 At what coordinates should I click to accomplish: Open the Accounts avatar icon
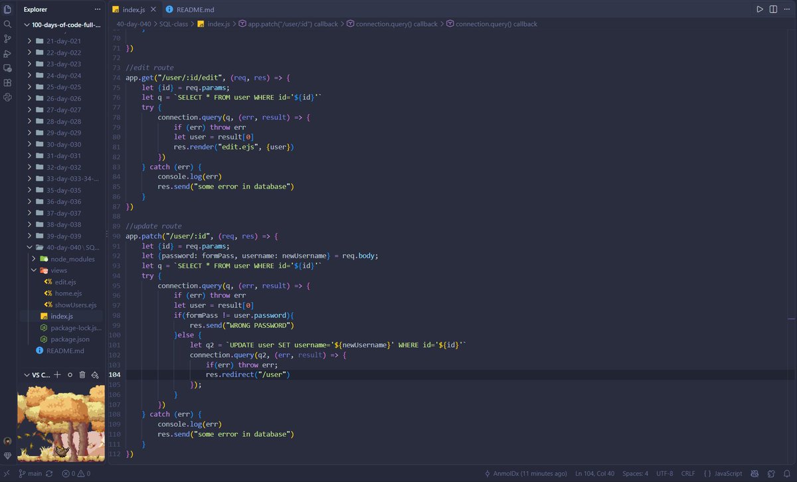coord(7,441)
